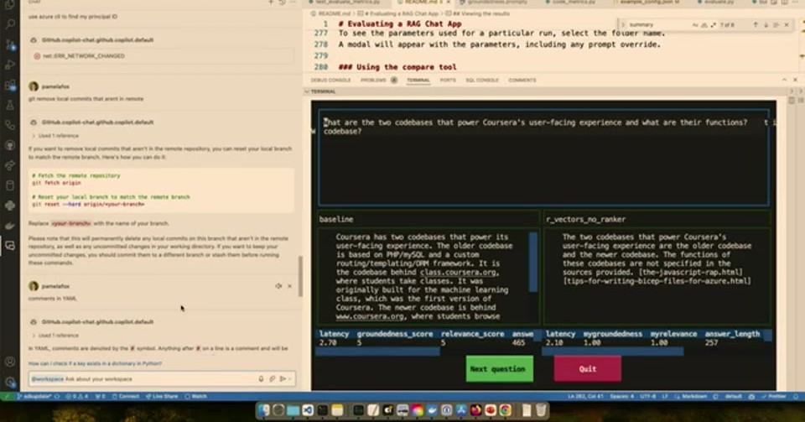805x422 pixels.
Task: Send the chat message with arrow icon
Action: point(283,379)
